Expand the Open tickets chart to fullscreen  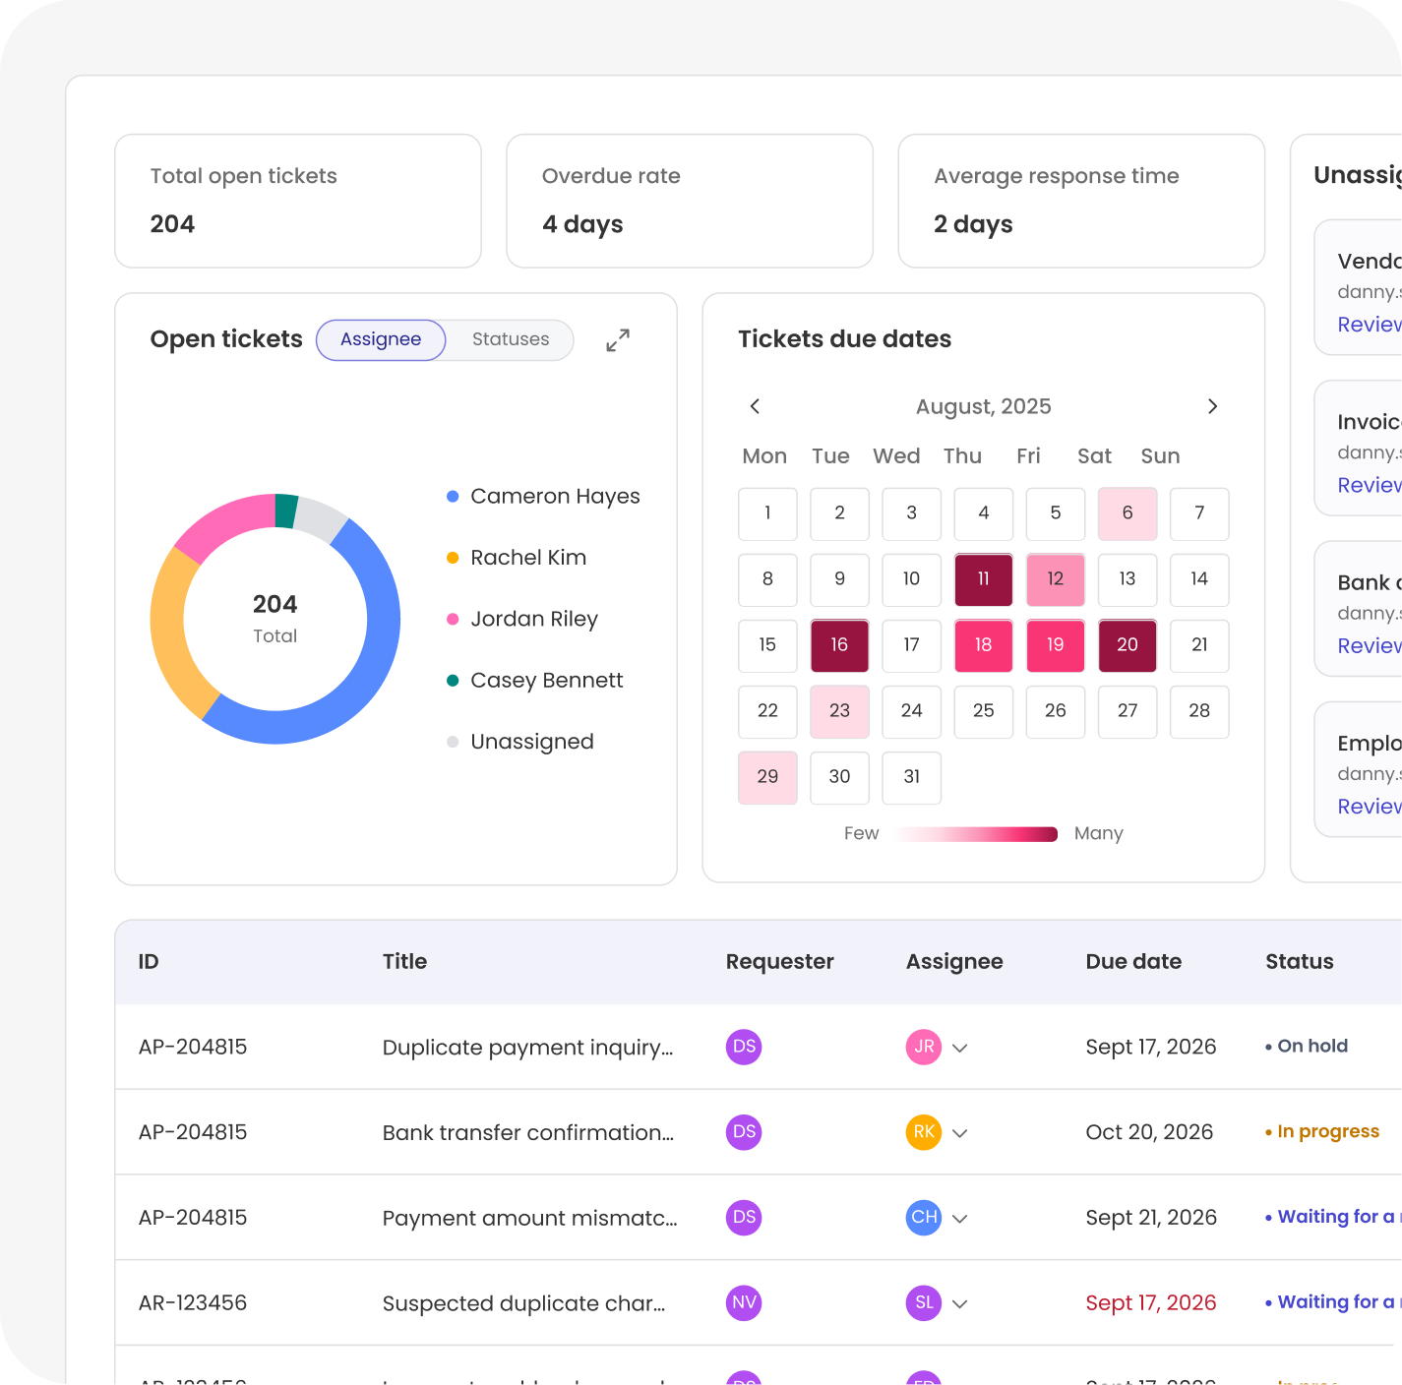618,340
